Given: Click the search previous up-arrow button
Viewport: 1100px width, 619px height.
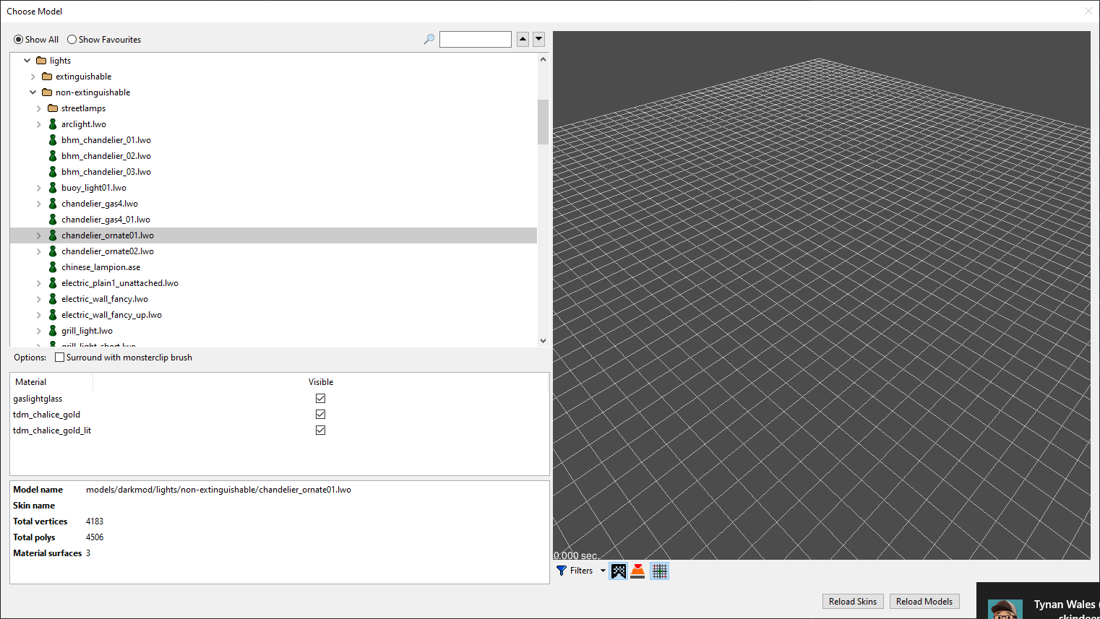Looking at the screenshot, I should pos(523,39).
